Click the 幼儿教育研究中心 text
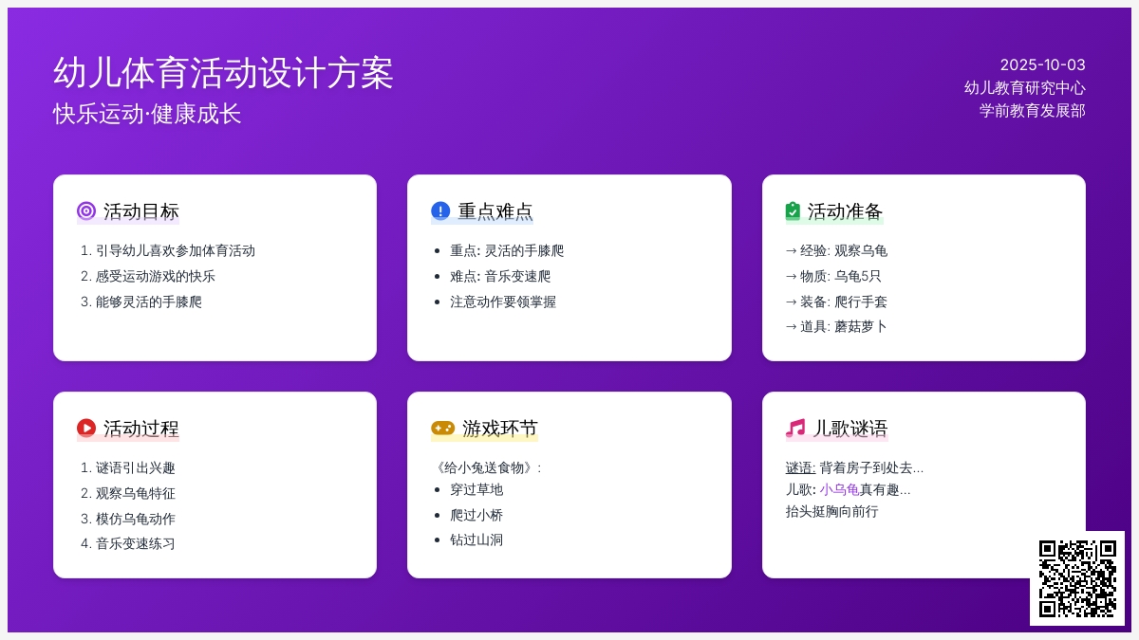 (1024, 87)
